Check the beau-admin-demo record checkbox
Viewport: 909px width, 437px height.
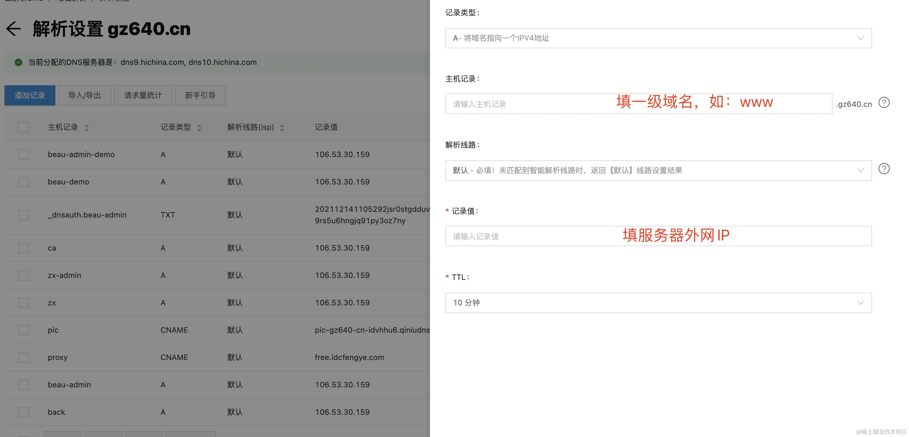click(24, 154)
